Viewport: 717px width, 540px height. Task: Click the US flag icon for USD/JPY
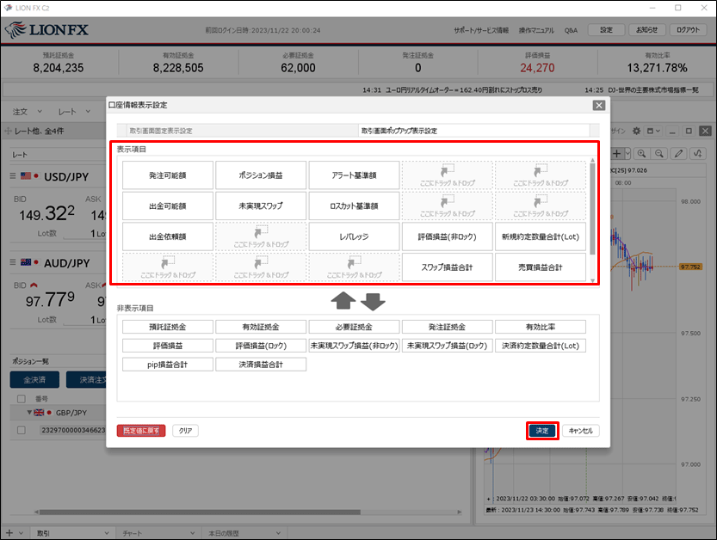26,176
